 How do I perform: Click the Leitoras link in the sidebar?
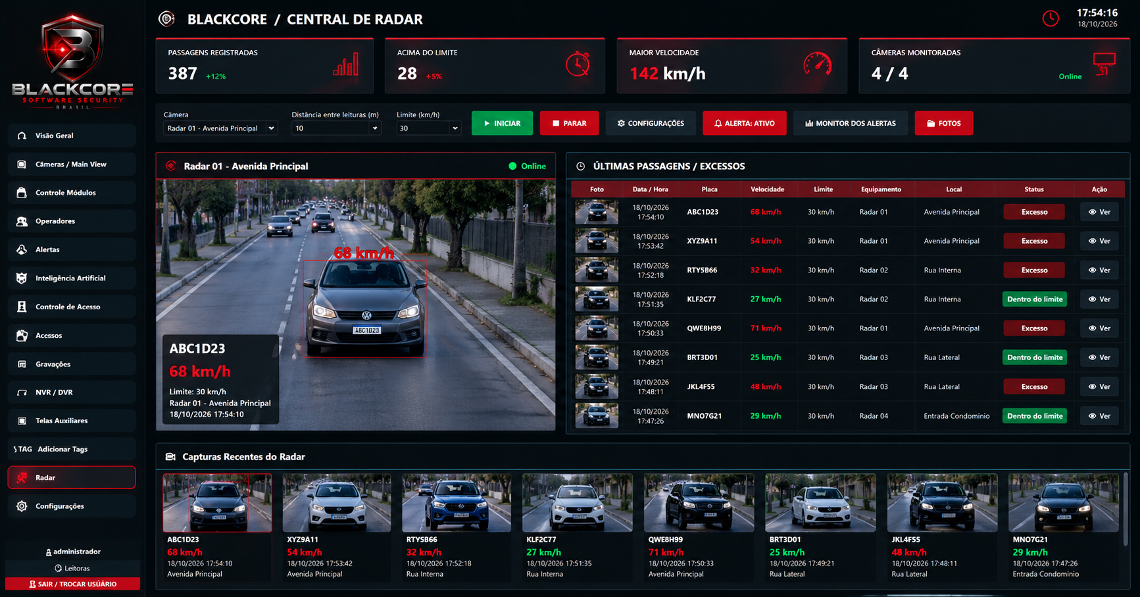coord(72,568)
